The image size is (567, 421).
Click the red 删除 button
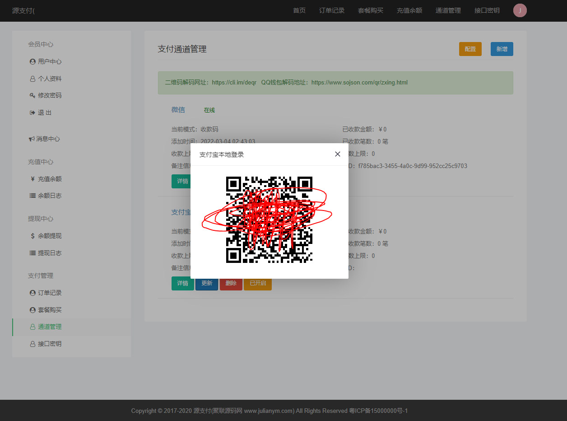tap(231, 283)
